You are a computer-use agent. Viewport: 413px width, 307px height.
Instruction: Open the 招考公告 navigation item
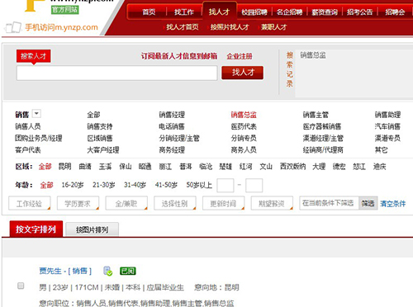point(359,12)
